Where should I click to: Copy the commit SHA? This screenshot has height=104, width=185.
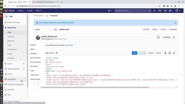[x=174, y=37]
